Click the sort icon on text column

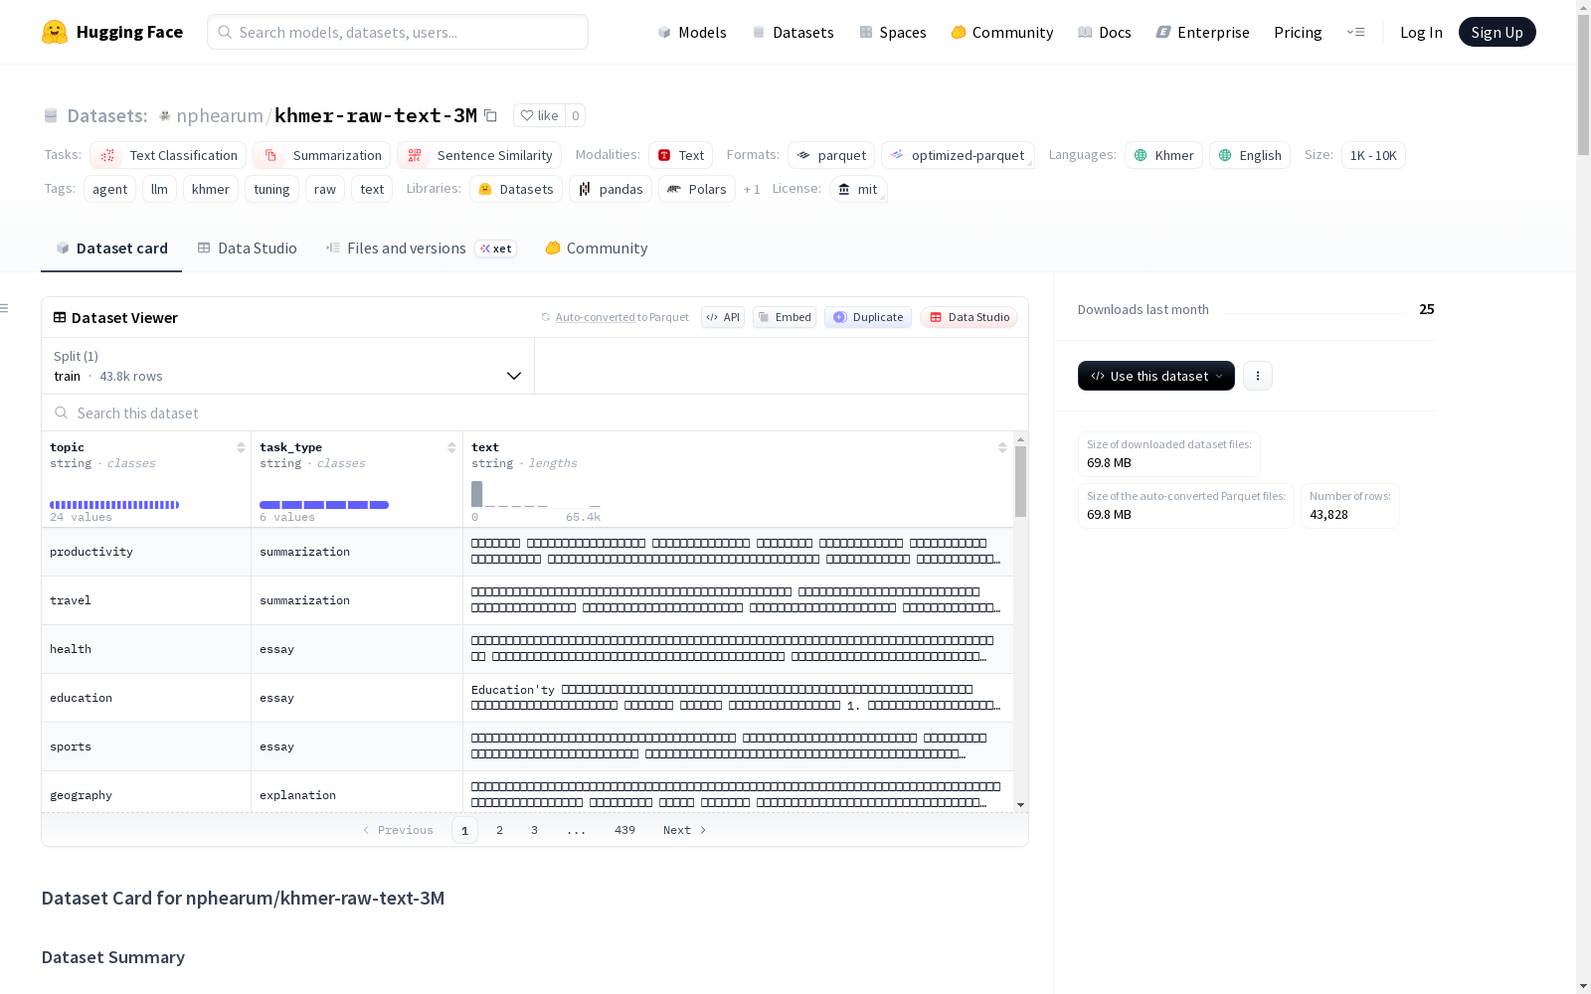point(1002,447)
